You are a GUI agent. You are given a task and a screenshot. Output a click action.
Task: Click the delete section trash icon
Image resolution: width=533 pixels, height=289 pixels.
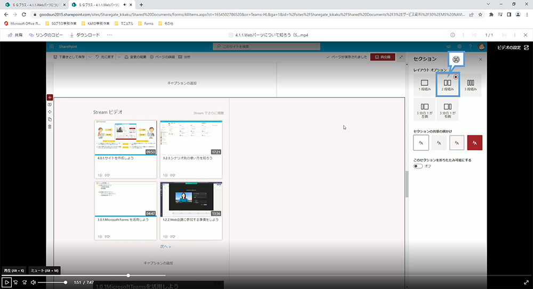50,127
